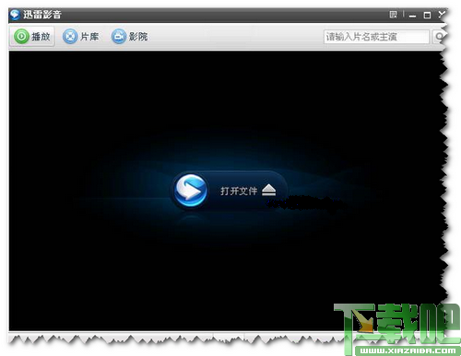The height and width of the screenshot is (356, 461).
Task: Click the large blue Xunlei play logo
Action: click(x=190, y=190)
